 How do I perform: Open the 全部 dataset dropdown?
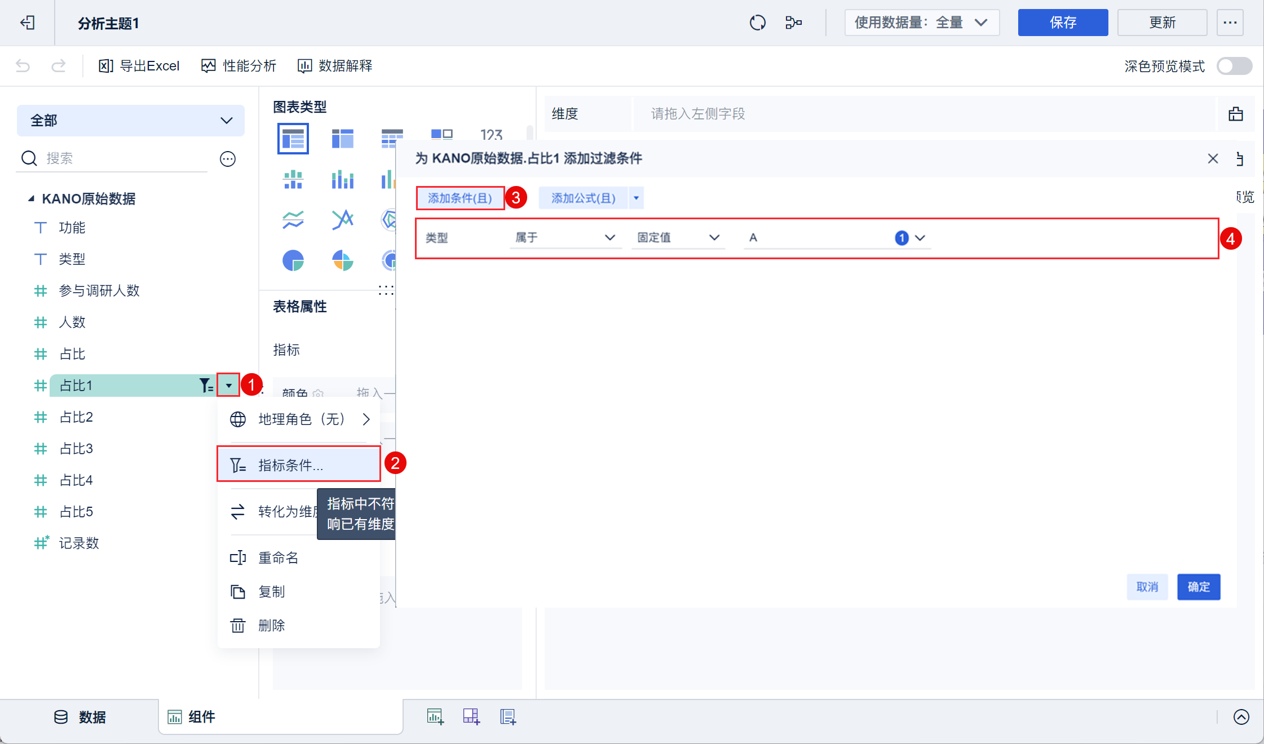130,121
